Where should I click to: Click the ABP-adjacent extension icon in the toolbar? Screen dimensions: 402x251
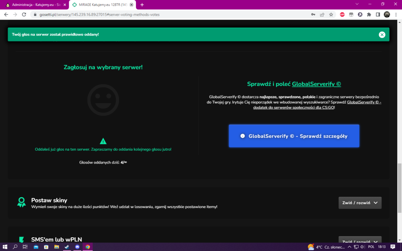pos(351,14)
